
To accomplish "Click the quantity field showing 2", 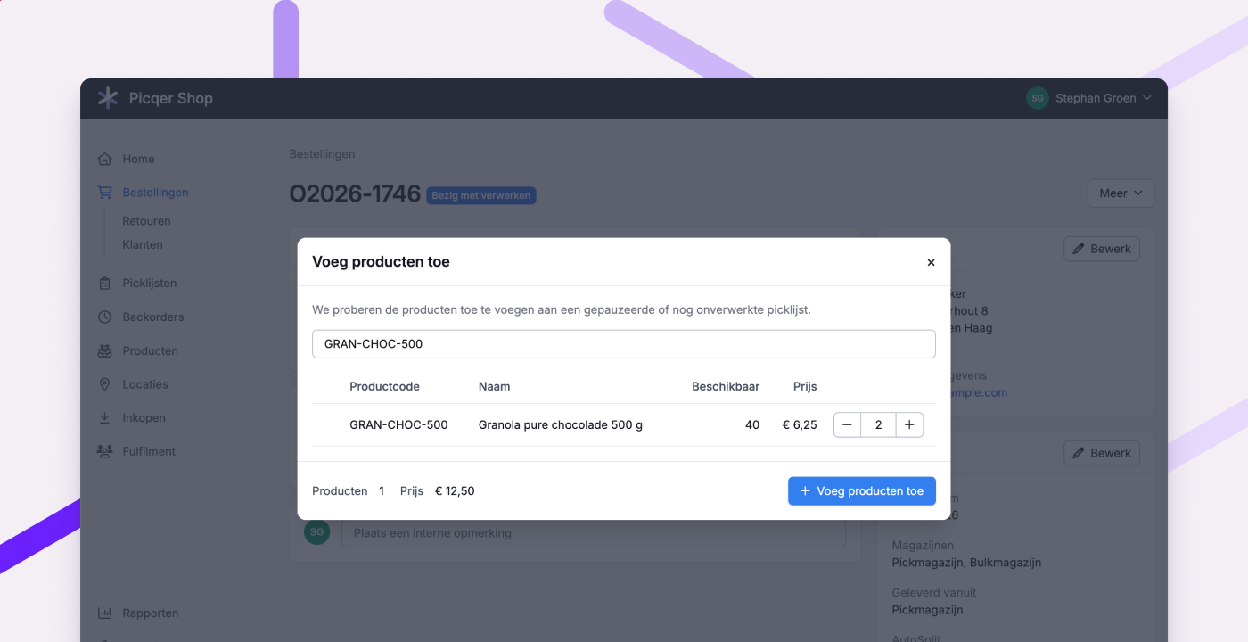I will point(878,425).
